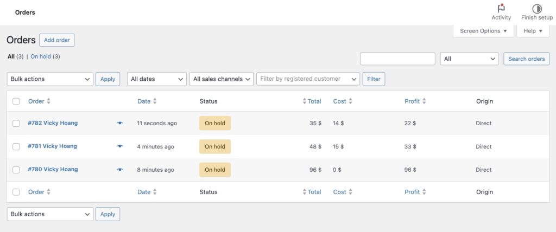556x232 pixels.
Task: Click the Origin column header text
Action: [x=484, y=101]
